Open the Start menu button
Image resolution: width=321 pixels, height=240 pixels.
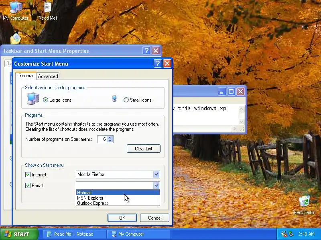pyautogui.click(x=19, y=234)
